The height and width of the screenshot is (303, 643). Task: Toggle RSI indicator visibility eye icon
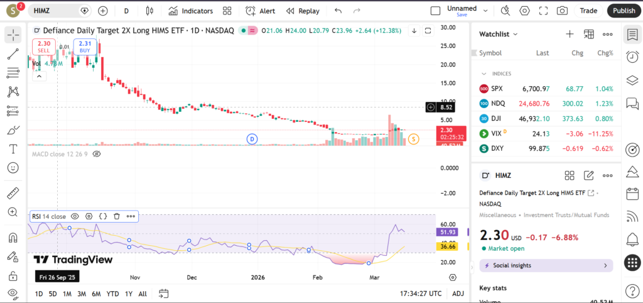[75, 216]
